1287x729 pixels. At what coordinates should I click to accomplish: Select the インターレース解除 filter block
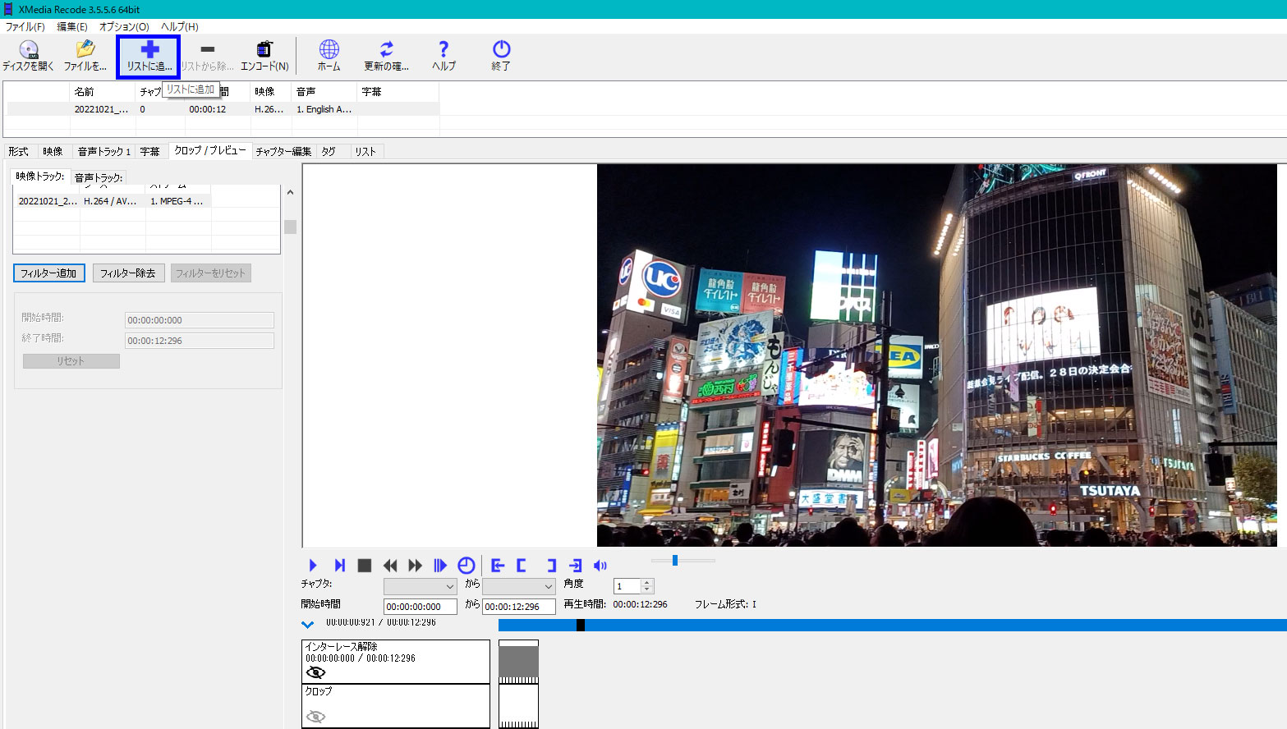tap(396, 662)
